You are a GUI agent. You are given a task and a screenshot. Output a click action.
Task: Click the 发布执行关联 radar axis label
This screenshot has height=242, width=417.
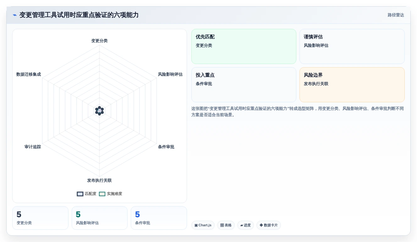(99, 180)
